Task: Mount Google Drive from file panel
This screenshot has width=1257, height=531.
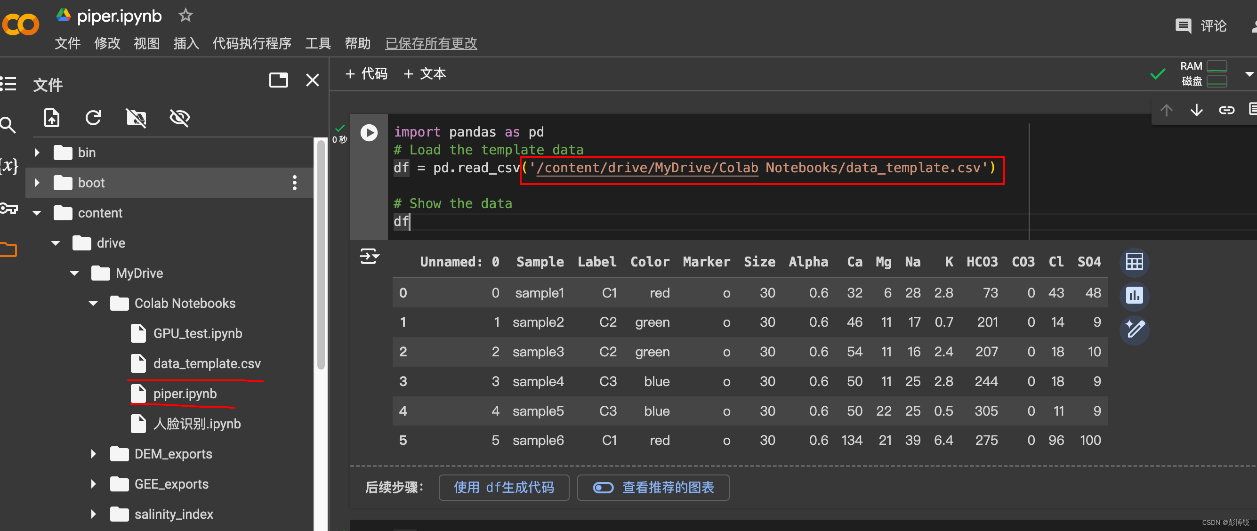Action: coord(136,118)
